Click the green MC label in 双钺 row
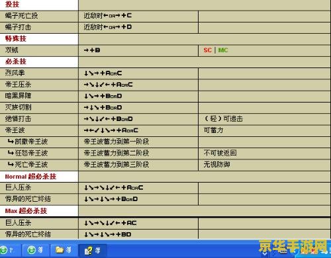 tap(223, 50)
